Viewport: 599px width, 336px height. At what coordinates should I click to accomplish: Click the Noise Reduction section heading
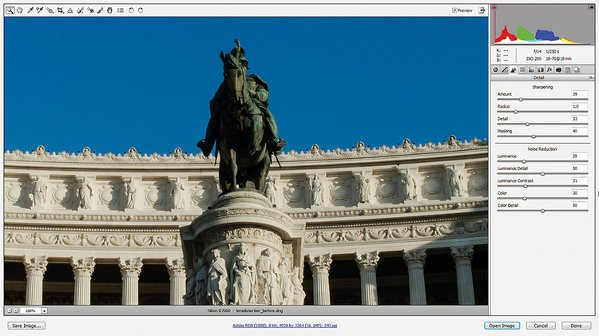(542, 149)
